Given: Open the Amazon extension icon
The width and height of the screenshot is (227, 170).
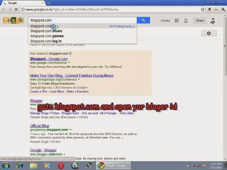Looking at the screenshot, I should pyautogui.click(x=209, y=10).
